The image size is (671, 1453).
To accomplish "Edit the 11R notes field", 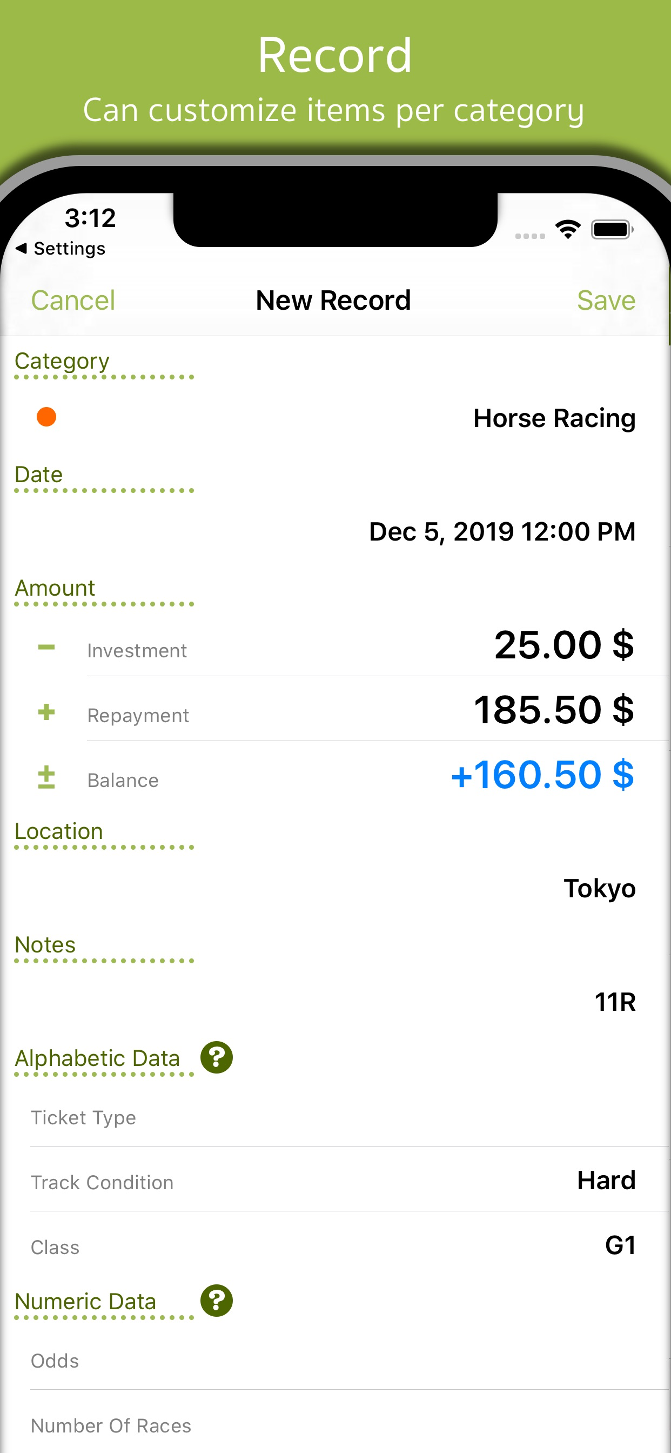I will point(615,1002).
